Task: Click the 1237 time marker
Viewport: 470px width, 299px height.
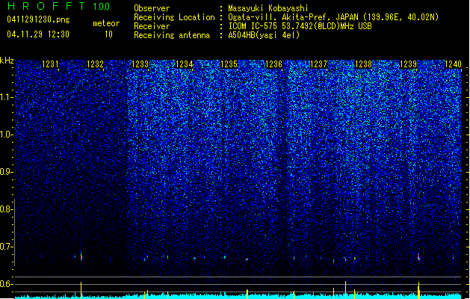Action: [x=318, y=64]
